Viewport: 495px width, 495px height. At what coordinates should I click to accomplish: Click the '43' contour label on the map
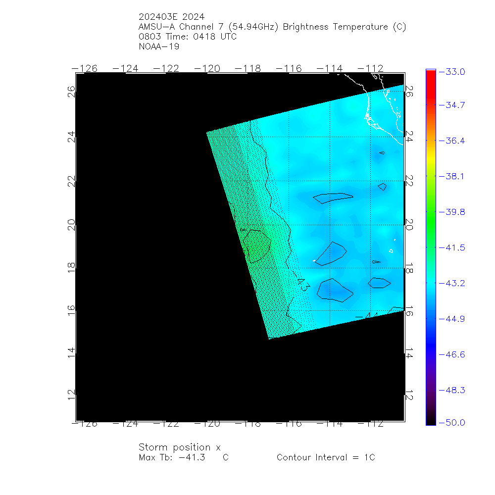tap(304, 285)
